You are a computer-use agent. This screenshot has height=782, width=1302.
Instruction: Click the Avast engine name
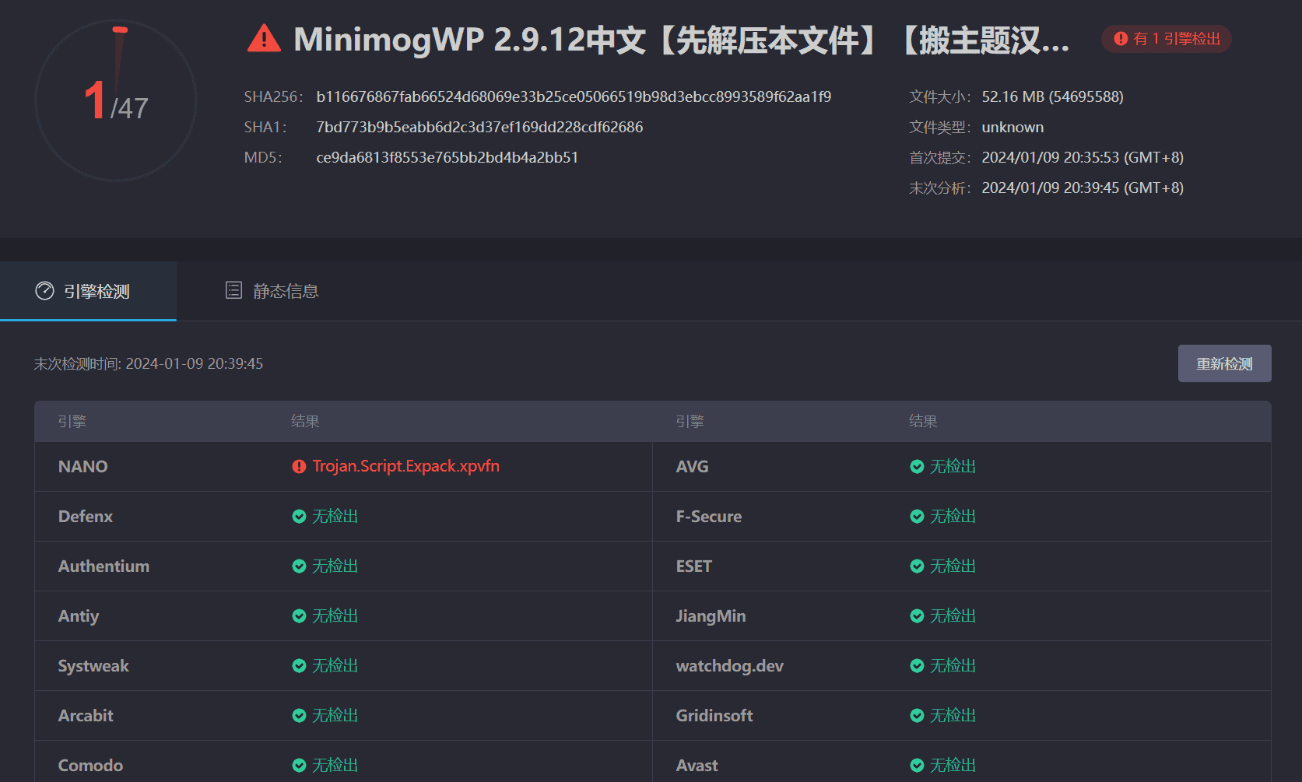tap(697, 765)
